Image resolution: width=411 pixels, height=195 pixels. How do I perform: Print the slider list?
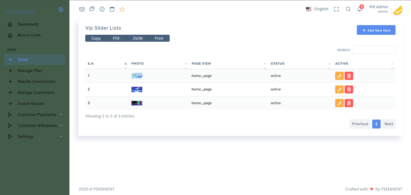[159, 38]
